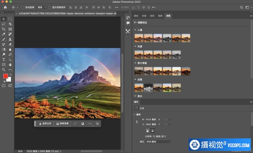Select the Lasso tool

(3, 24)
